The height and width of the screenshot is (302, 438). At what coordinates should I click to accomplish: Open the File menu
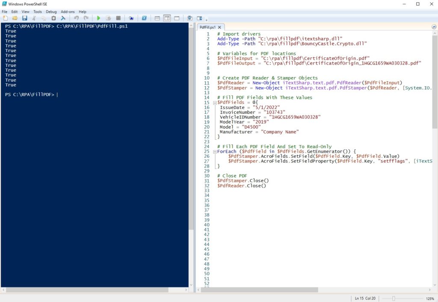coord(4,12)
